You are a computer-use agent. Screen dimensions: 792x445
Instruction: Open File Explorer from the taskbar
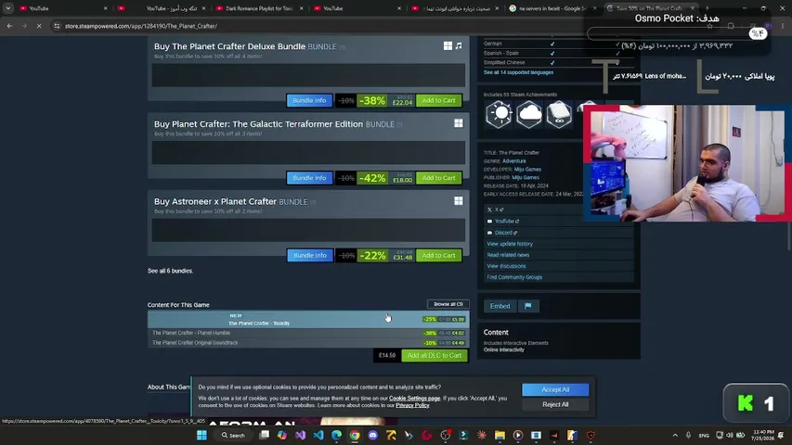[x=500, y=435]
